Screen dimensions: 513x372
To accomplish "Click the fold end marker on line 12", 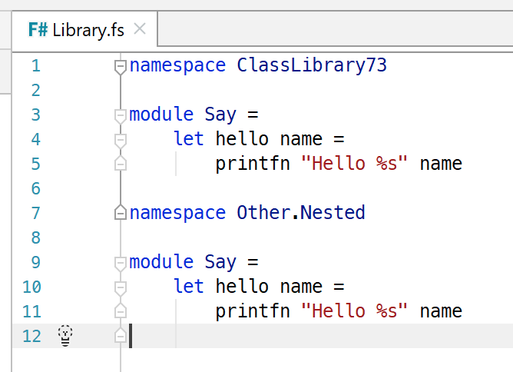I will pyautogui.click(x=121, y=335).
